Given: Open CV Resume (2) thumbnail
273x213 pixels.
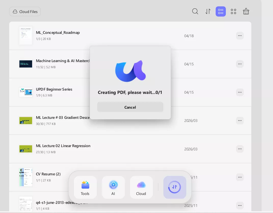Looking at the screenshot, I should tap(25, 177).
